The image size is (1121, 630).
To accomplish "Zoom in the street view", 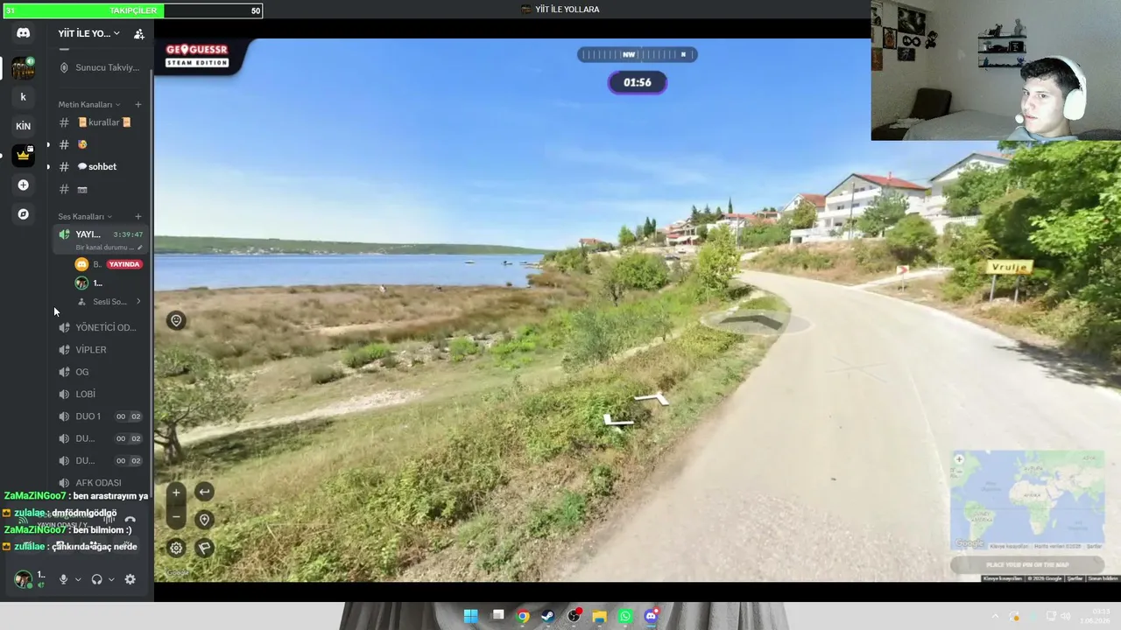I will (176, 493).
